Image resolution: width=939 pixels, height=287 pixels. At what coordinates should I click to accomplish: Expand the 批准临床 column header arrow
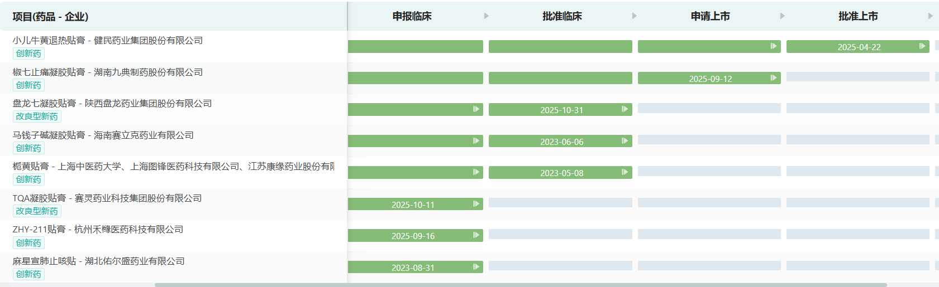[x=635, y=16]
